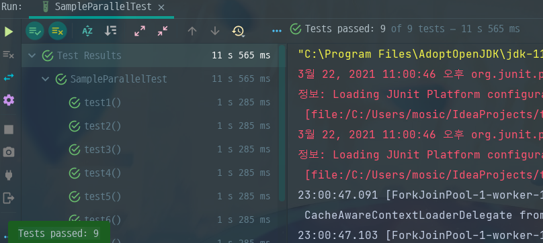Go to next failed test arrow

click(215, 31)
